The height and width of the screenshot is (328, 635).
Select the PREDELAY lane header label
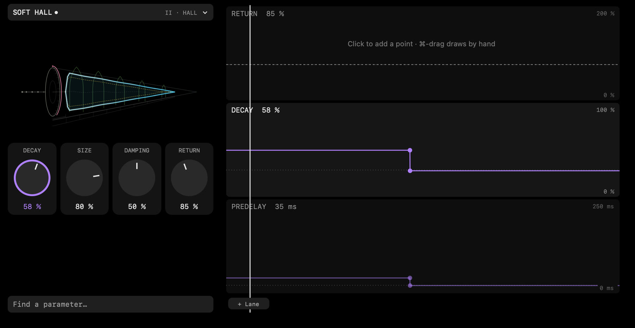[249, 207]
